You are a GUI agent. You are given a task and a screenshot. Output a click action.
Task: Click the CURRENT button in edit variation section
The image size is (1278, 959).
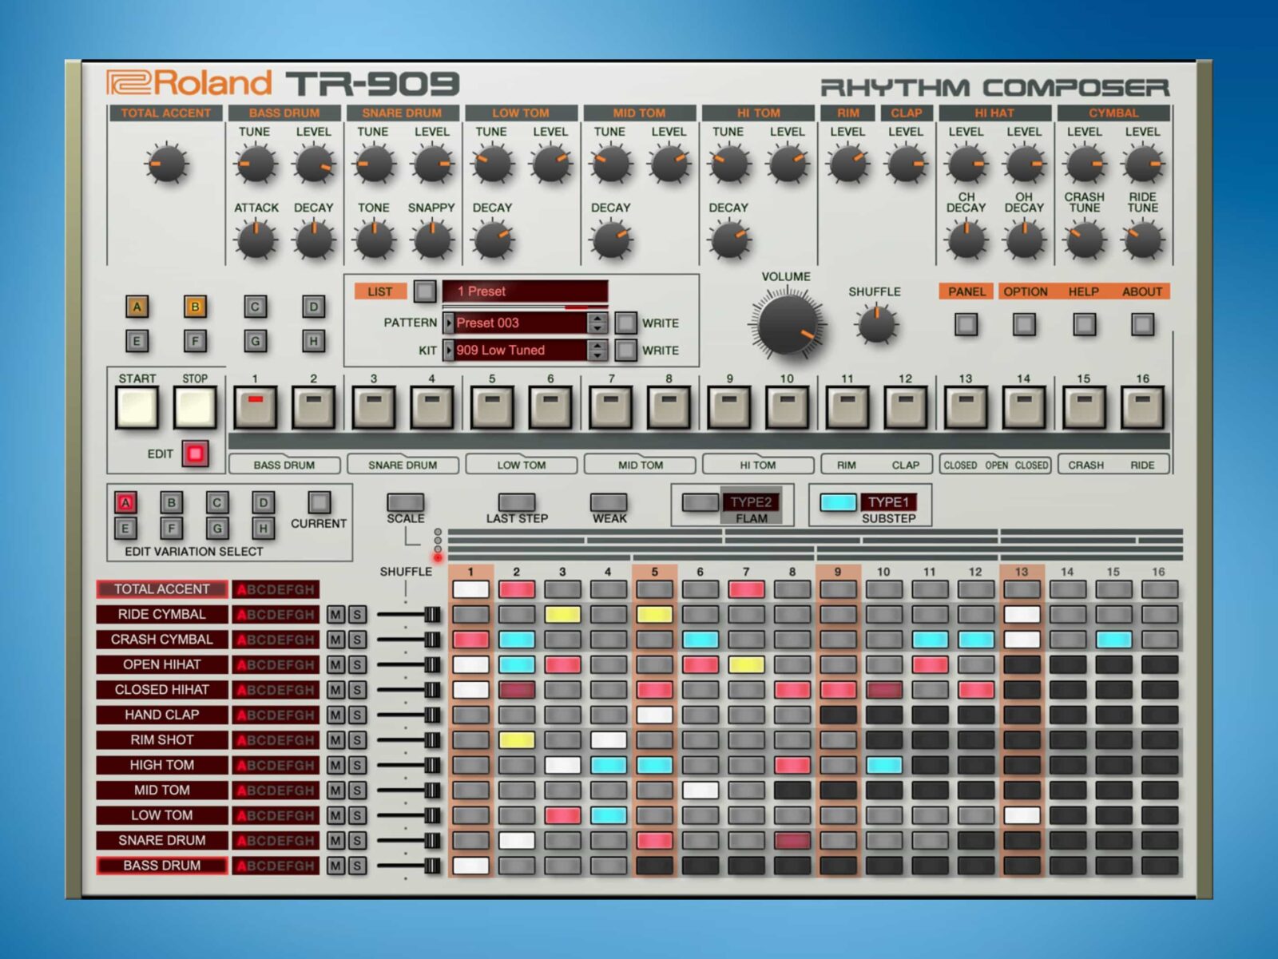pyautogui.click(x=319, y=502)
